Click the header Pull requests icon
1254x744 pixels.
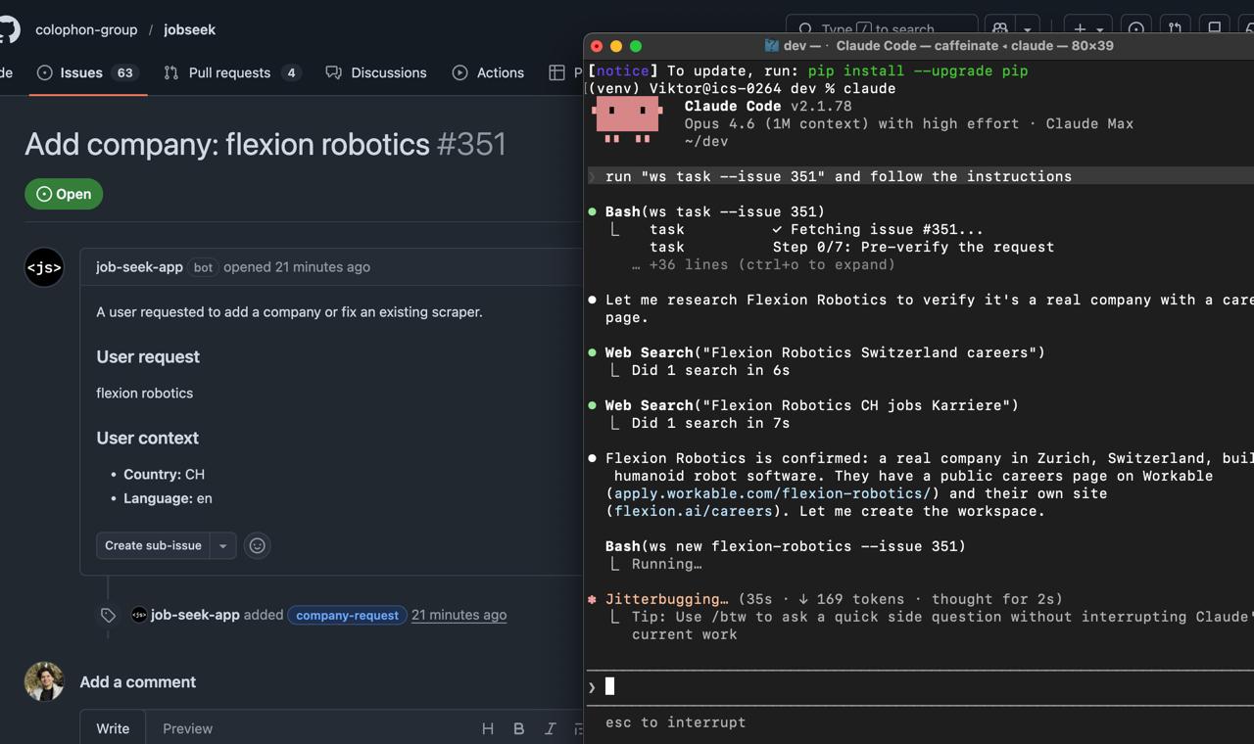1176,29
